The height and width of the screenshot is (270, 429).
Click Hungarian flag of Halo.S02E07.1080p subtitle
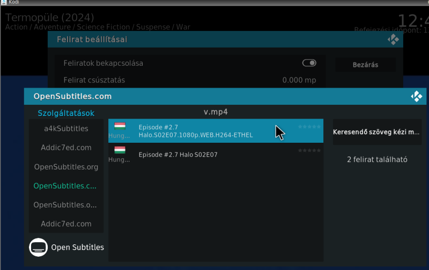pyautogui.click(x=120, y=126)
